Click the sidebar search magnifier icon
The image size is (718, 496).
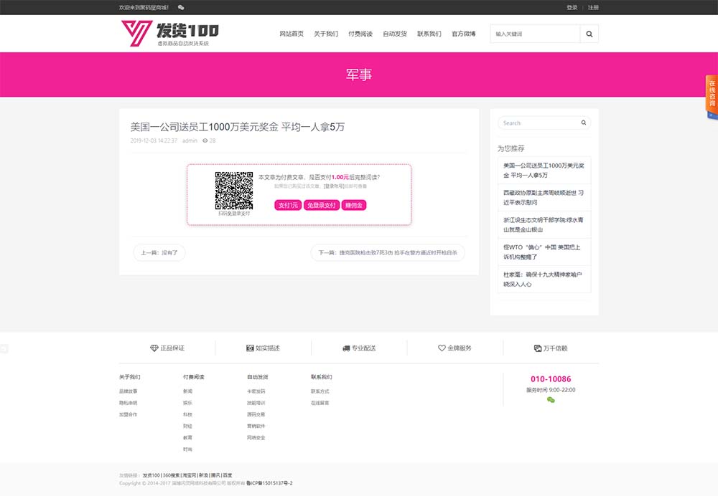click(x=584, y=123)
